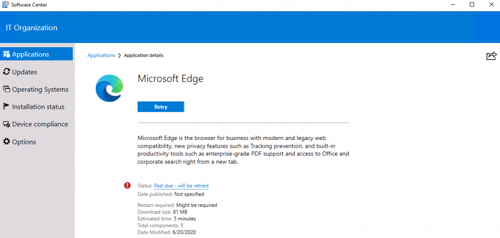
Task: Click the Share icon at top right
Action: 491,56
